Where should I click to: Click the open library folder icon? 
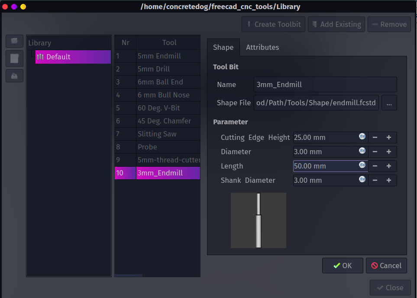pyautogui.click(x=14, y=41)
